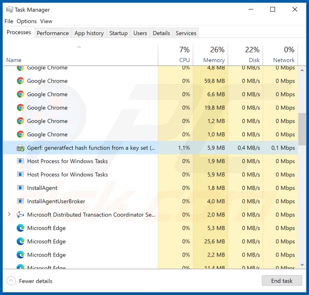The height and width of the screenshot is (295, 309).
Task: Click the 0,4 MB/s disk value of Gperf
Action: (x=249, y=148)
